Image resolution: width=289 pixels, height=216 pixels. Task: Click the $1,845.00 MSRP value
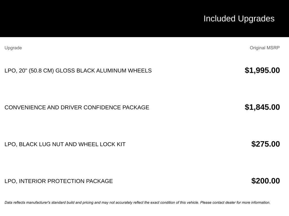tap(262, 107)
